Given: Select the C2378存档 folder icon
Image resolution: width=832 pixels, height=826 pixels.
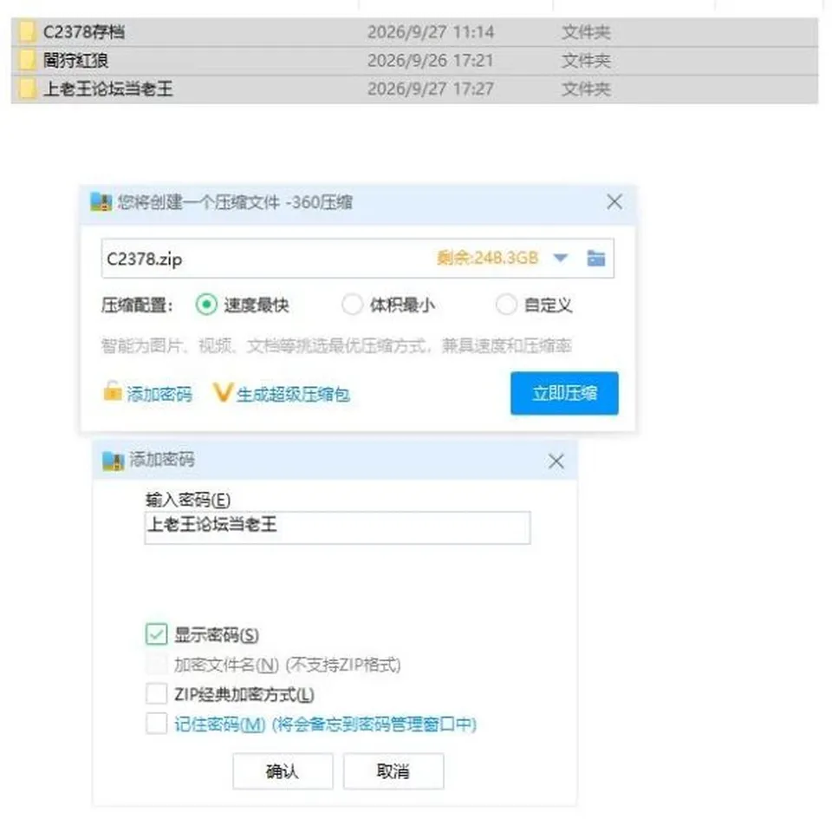Looking at the screenshot, I should tap(27, 32).
